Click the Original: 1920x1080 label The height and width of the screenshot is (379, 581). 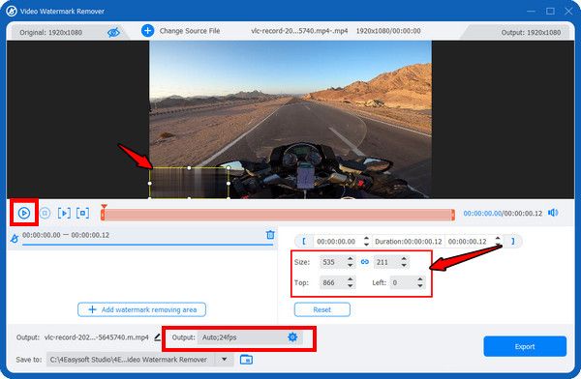pyautogui.click(x=50, y=33)
